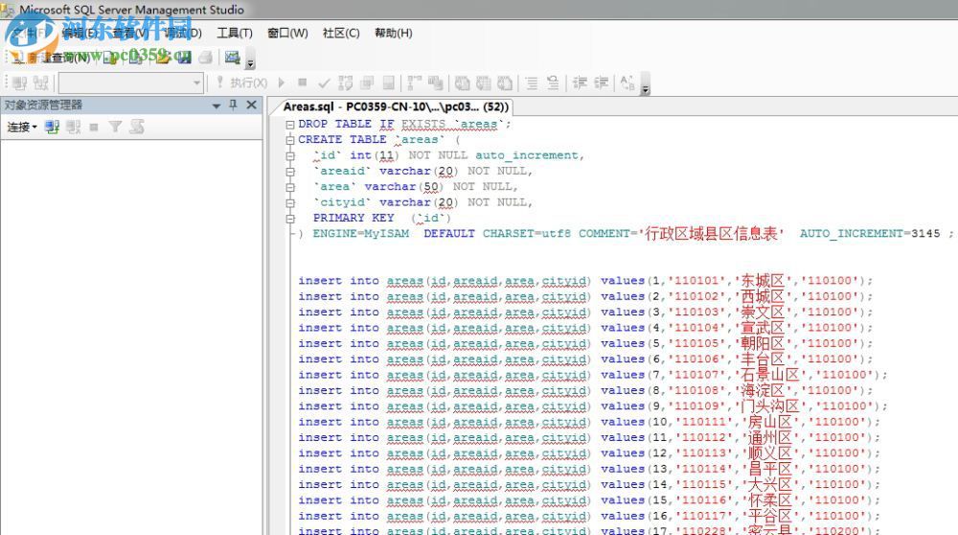Toggle Include Actual Execution Plan icon

(414, 82)
